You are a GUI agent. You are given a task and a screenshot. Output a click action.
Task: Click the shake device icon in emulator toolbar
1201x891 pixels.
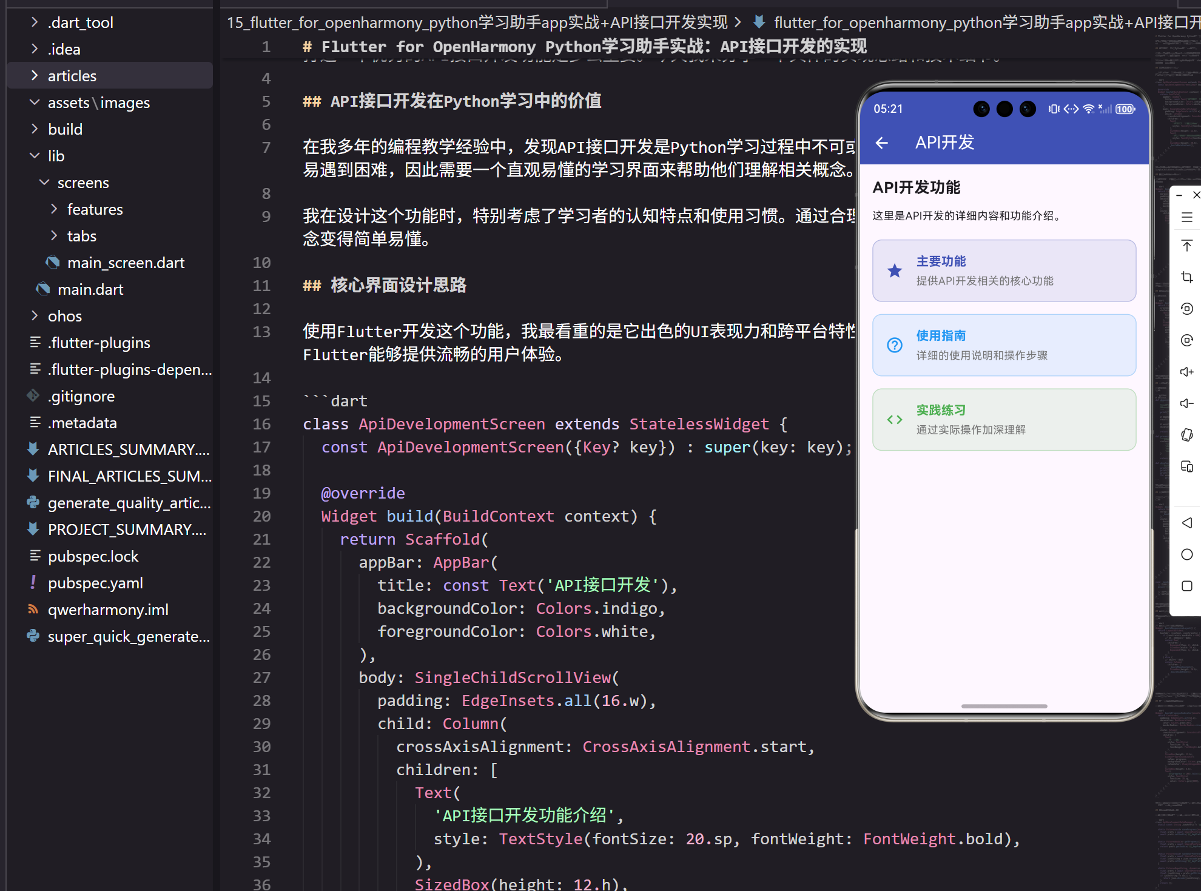coord(1187,435)
